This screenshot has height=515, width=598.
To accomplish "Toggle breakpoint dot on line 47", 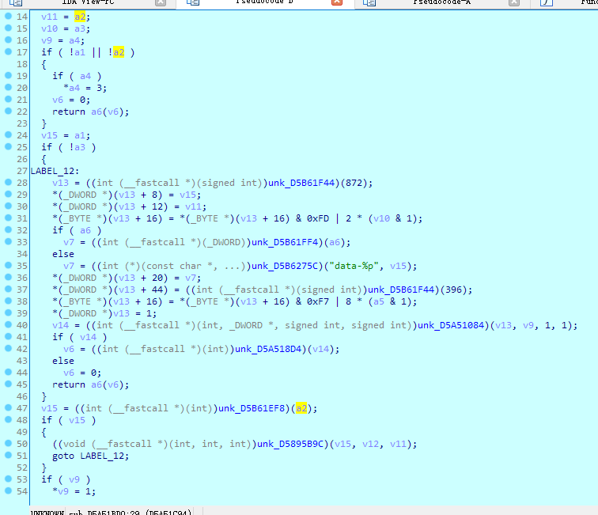I will coord(8,407).
